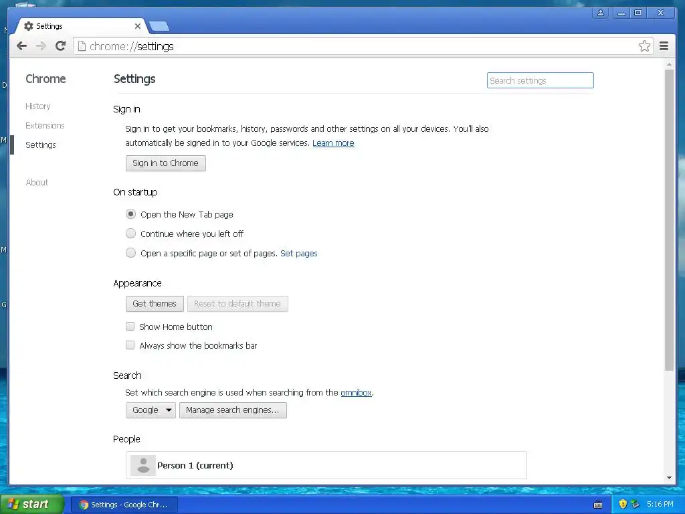
Task: Select Open the New Tab page option
Action: (130, 214)
